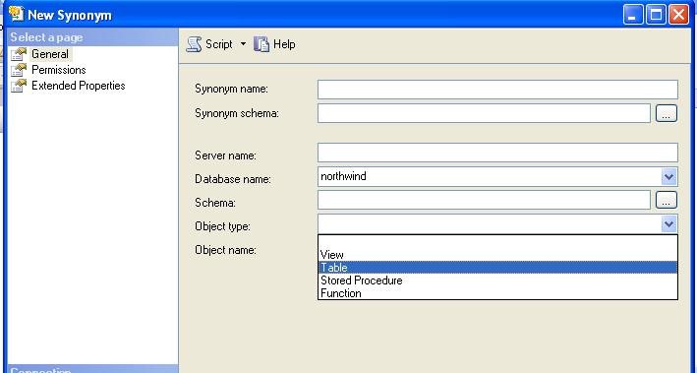Choose Stored Procedure object type
697x373 pixels.
click(x=497, y=280)
